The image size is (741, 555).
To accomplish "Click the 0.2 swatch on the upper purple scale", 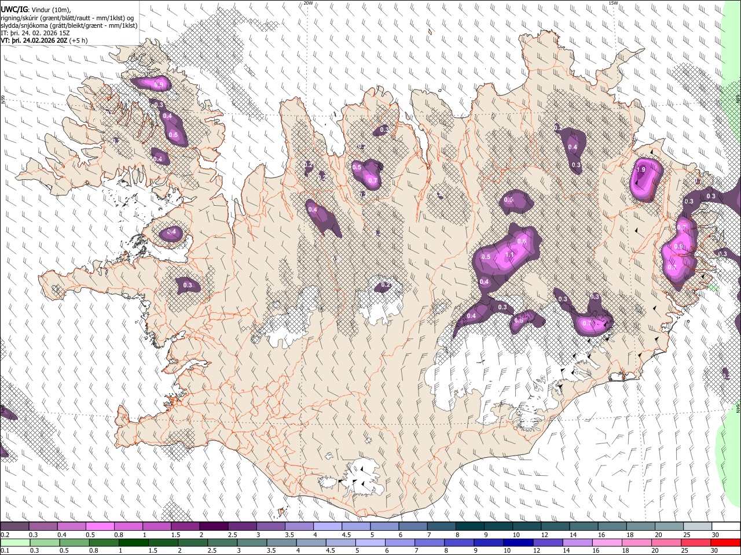I will [14, 527].
